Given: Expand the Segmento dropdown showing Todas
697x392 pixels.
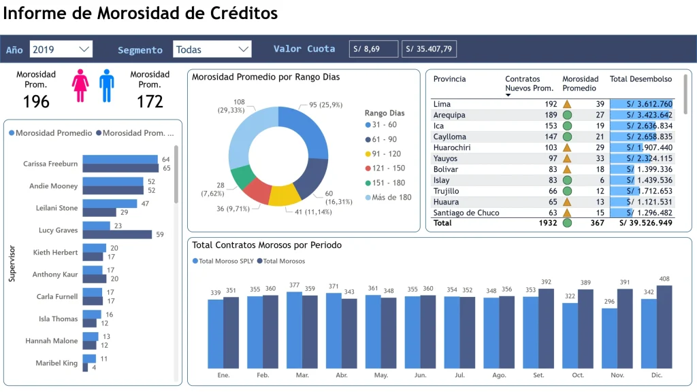Looking at the screenshot, I should 212,49.
